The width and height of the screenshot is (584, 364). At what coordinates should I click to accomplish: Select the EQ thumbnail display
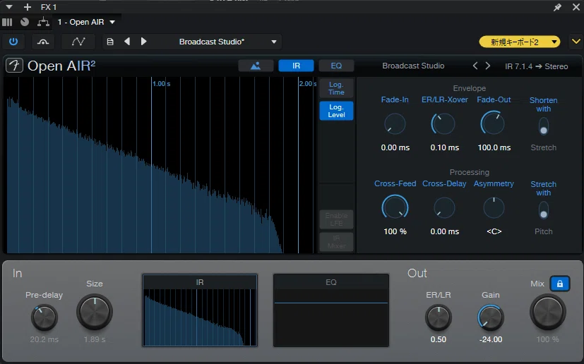pyautogui.click(x=331, y=310)
